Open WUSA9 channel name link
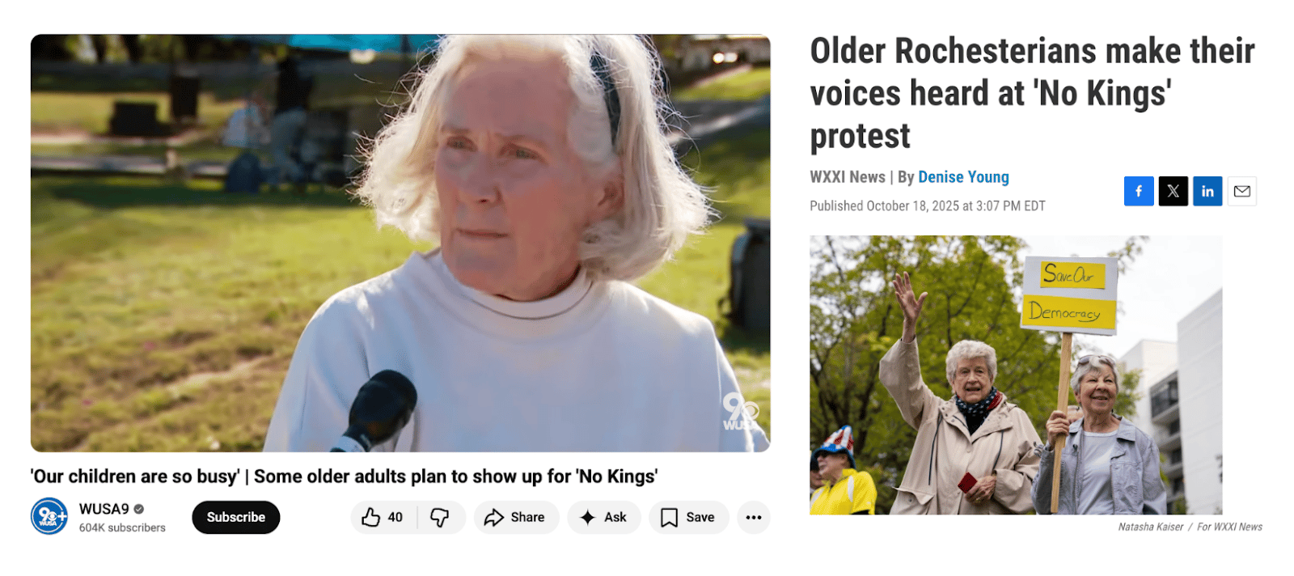The width and height of the screenshot is (1294, 576). (x=104, y=509)
